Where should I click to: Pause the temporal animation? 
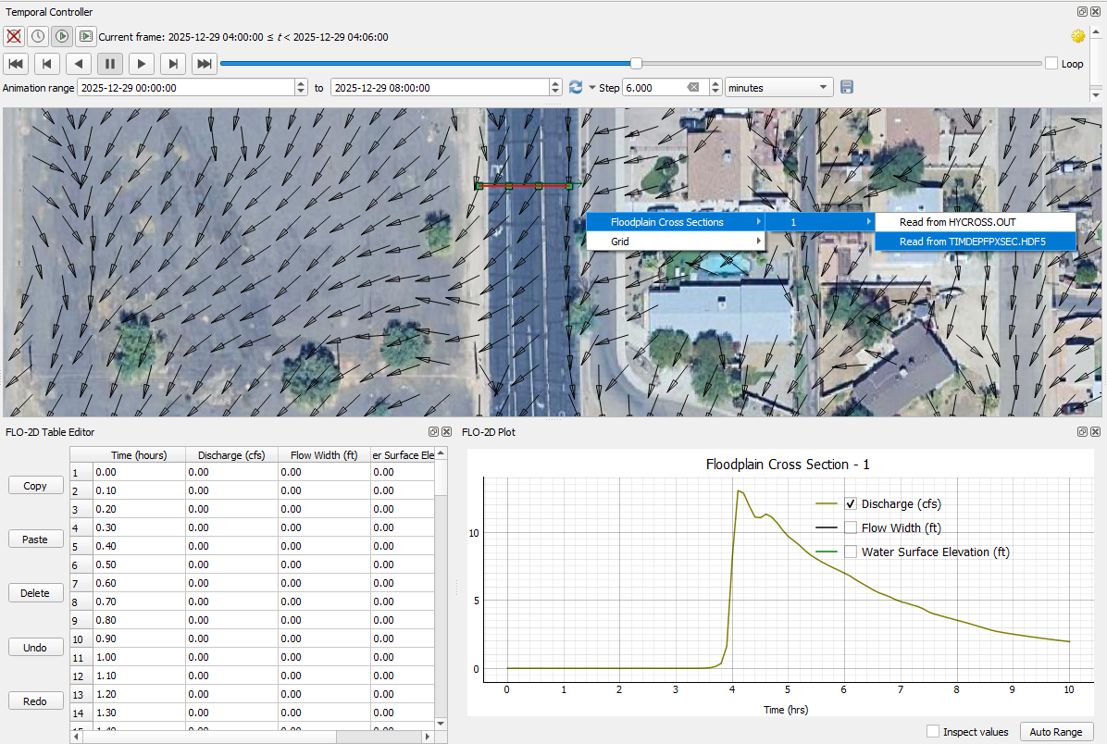pos(109,63)
